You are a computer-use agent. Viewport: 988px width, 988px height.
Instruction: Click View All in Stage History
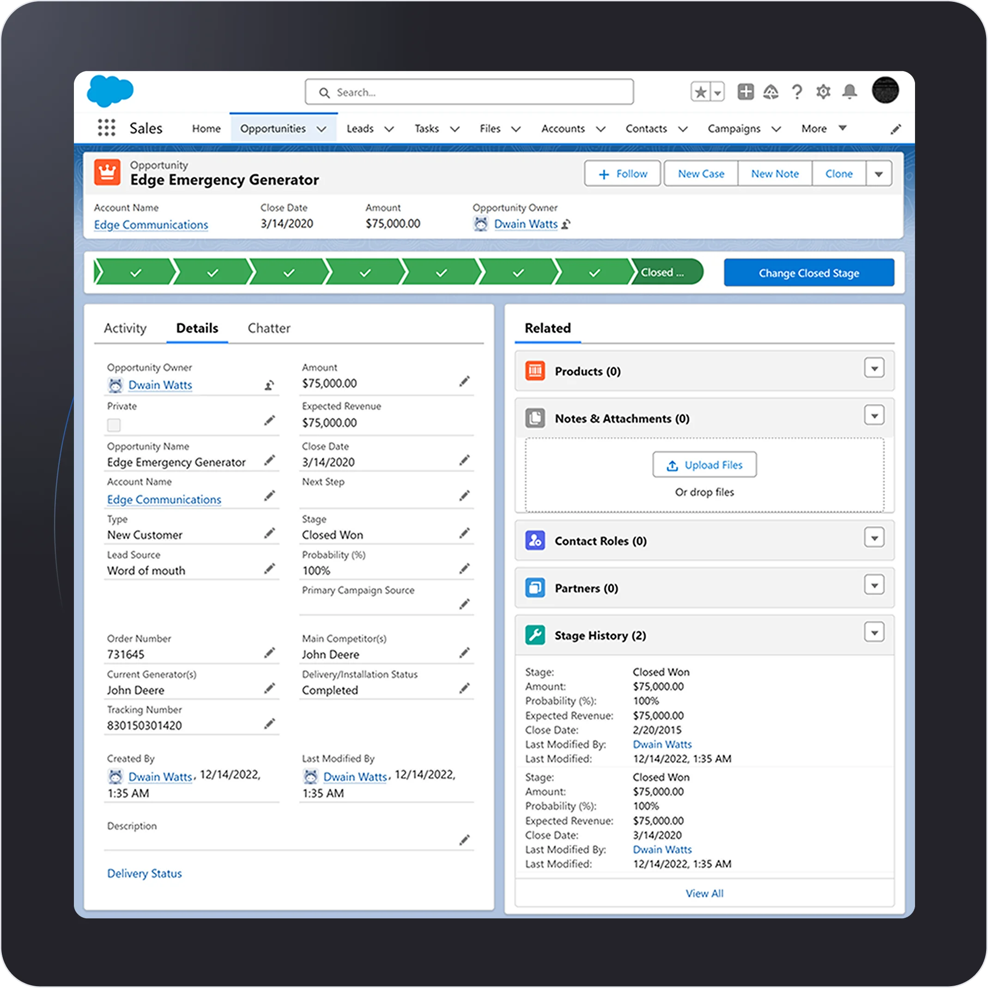704,893
